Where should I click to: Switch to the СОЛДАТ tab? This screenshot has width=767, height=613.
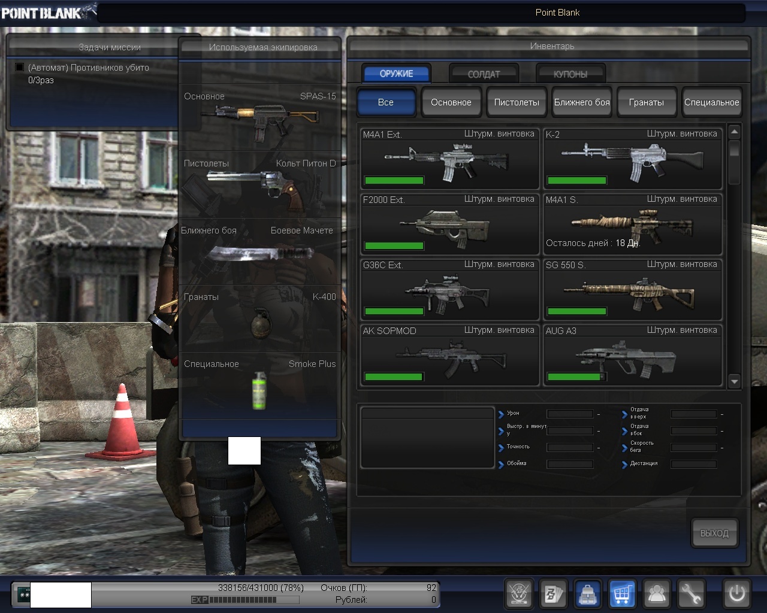pyautogui.click(x=484, y=74)
